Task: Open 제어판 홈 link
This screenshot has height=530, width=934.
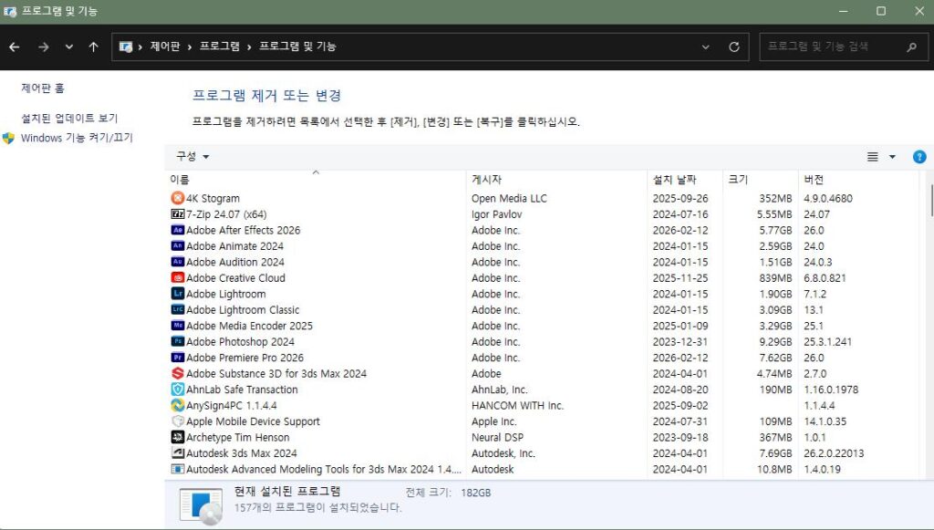Action: (42, 88)
